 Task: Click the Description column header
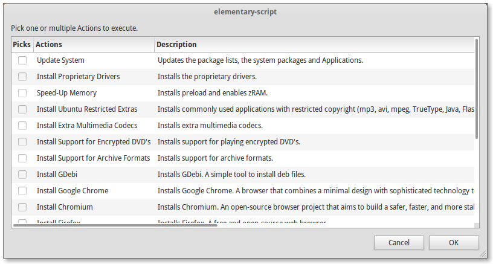pos(314,45)
